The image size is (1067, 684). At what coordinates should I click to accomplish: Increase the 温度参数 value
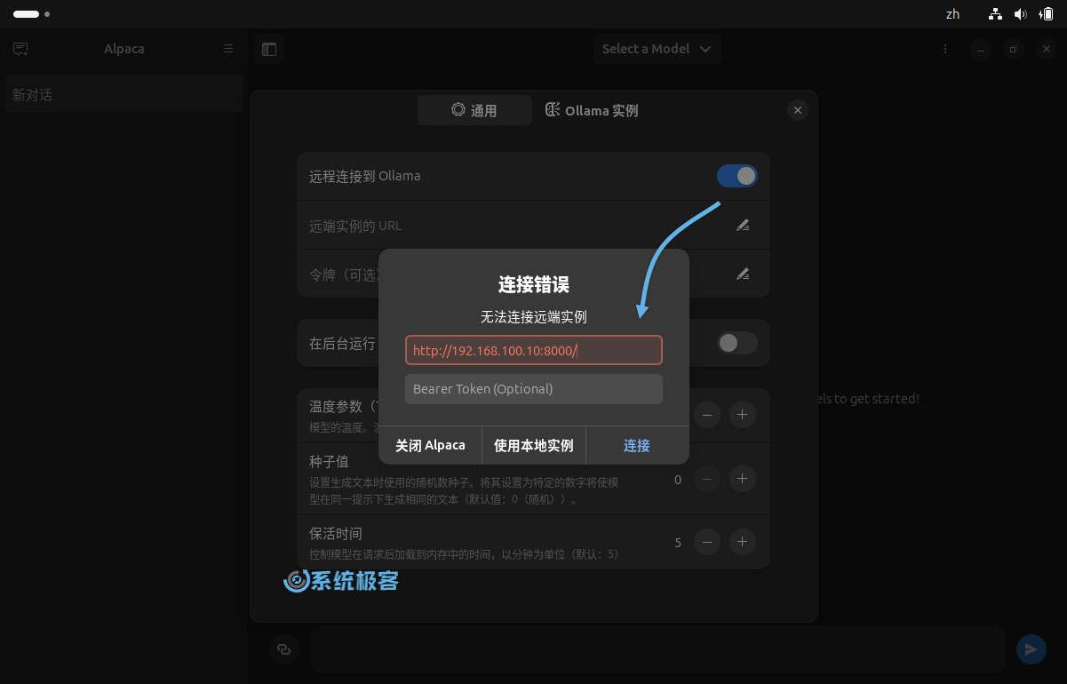[743, 415]
